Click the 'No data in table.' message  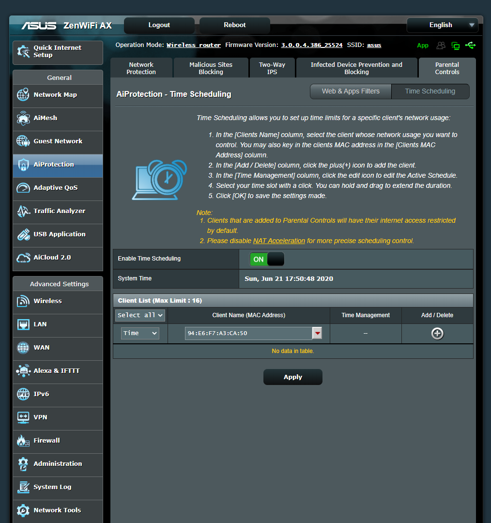tap(293, 351)
